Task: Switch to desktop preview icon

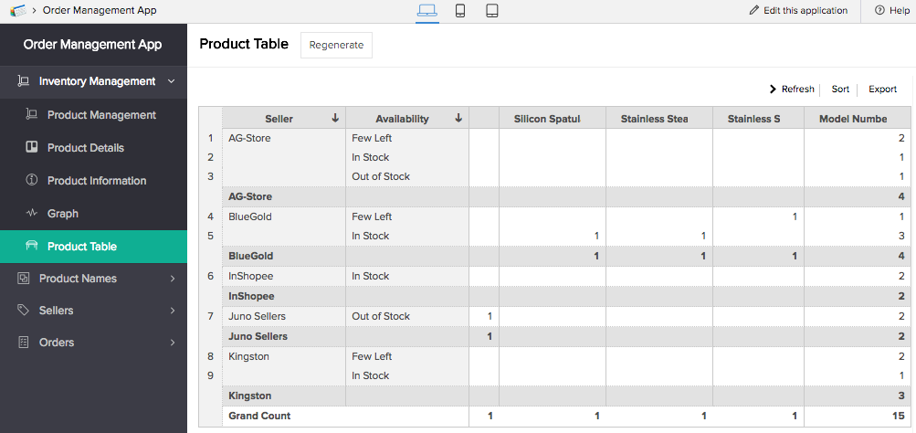Action: click(426, 11)
